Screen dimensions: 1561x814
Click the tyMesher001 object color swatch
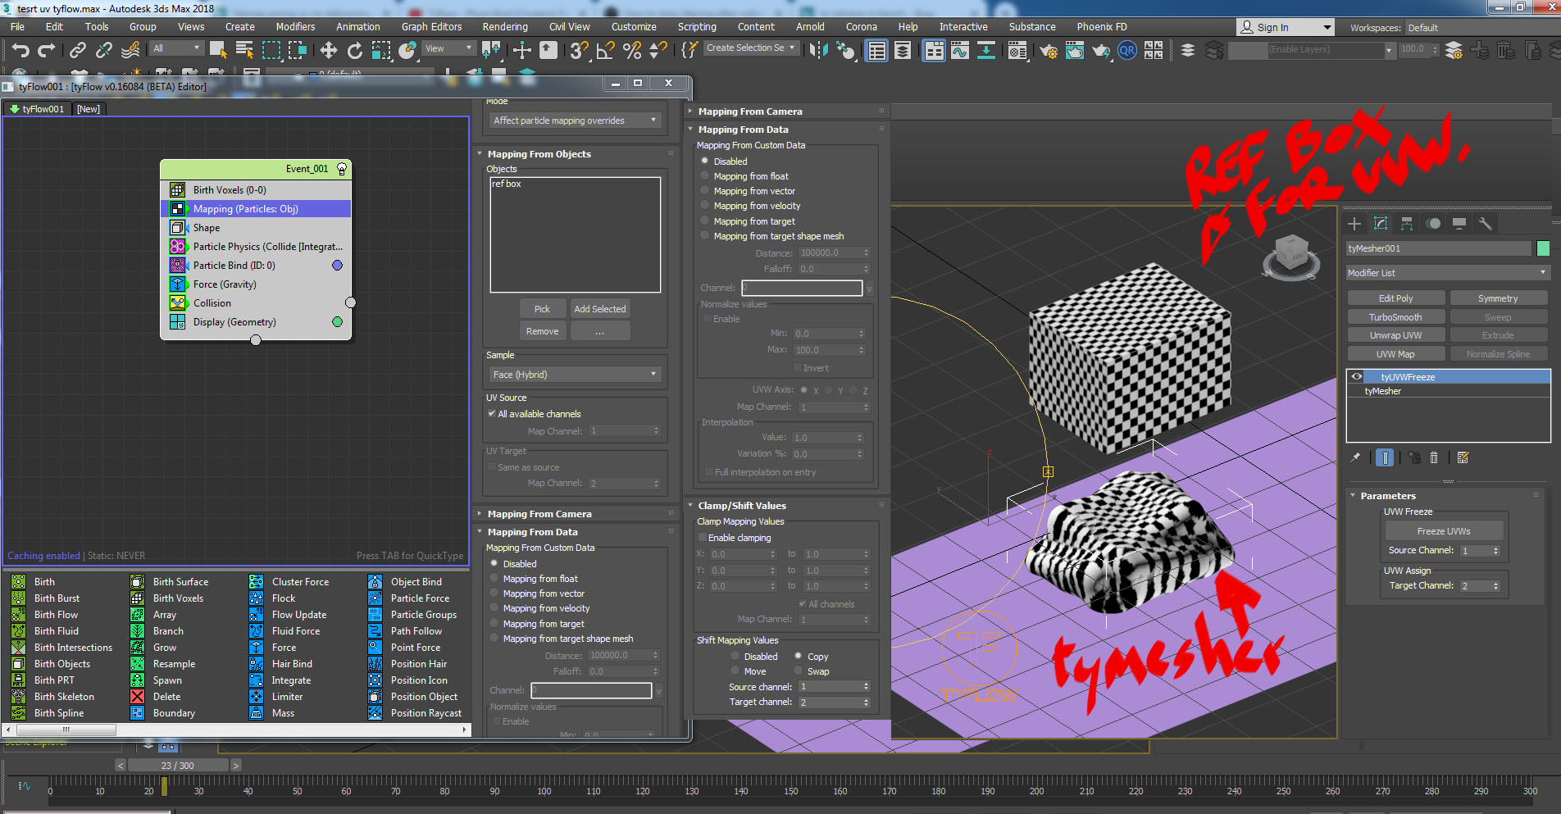1542,248
